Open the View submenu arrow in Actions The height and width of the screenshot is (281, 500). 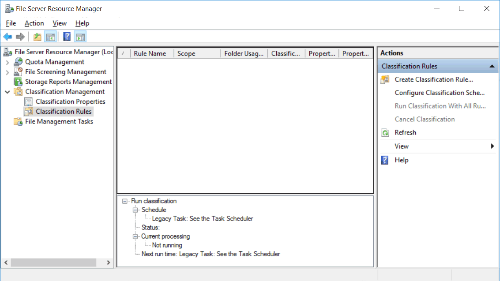pos(492,146)
